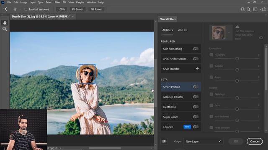Click the 100% zoom button
Image resolution: width=268 pixels, height=150 pixels.
point(62,9)
